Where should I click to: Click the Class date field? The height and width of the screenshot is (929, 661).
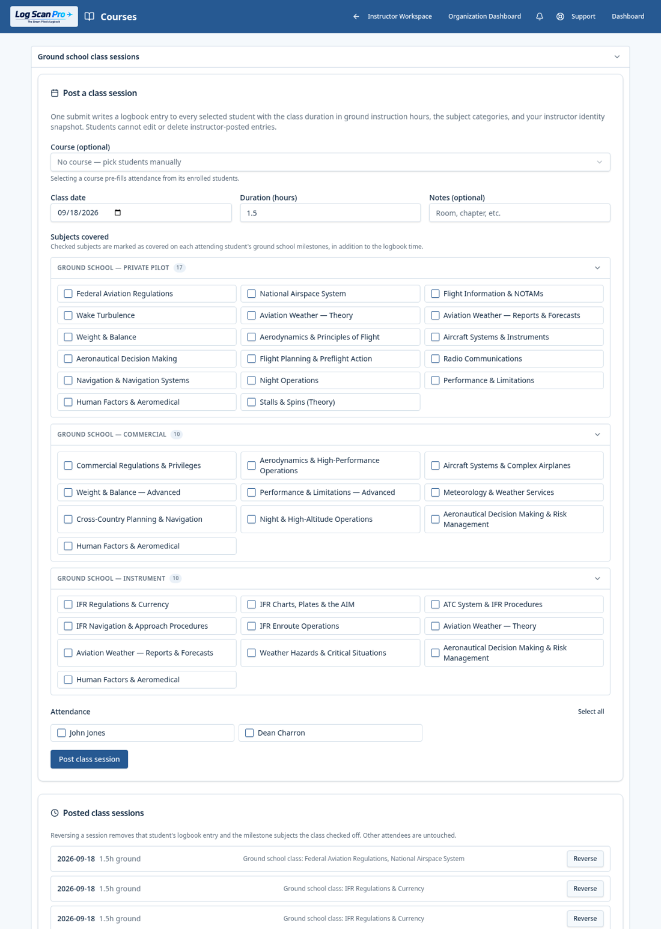tap(141, 213)
